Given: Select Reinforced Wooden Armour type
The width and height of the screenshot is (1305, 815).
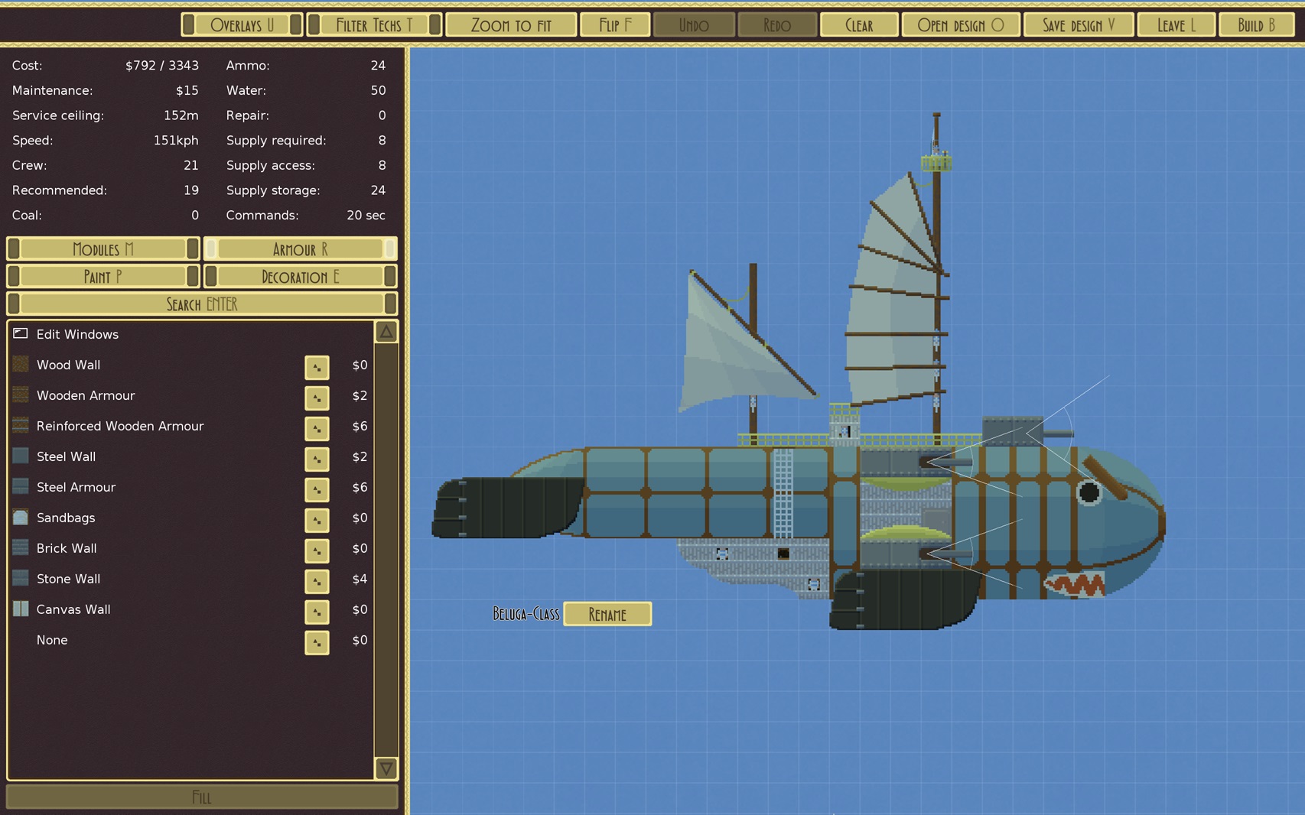Looking at the screenshot, I should [191, 426].
